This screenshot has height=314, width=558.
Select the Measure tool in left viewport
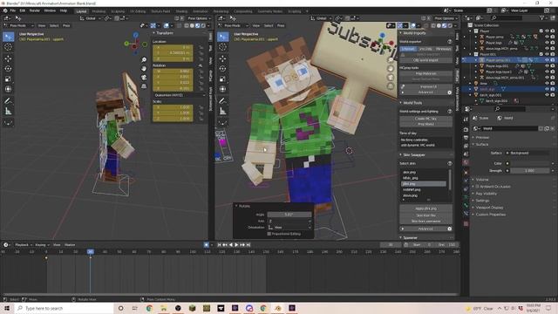(x=8, y=112)
